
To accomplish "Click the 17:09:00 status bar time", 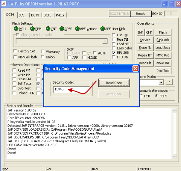I will click(x=144, y=169).
